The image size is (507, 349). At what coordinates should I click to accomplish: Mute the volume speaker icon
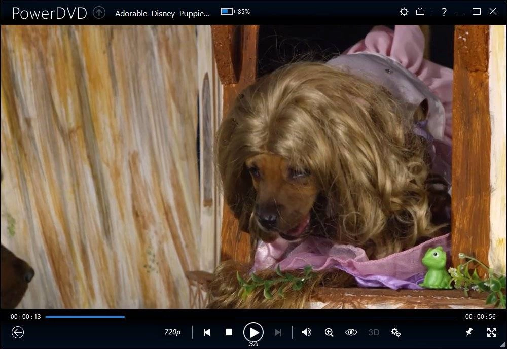306,332
